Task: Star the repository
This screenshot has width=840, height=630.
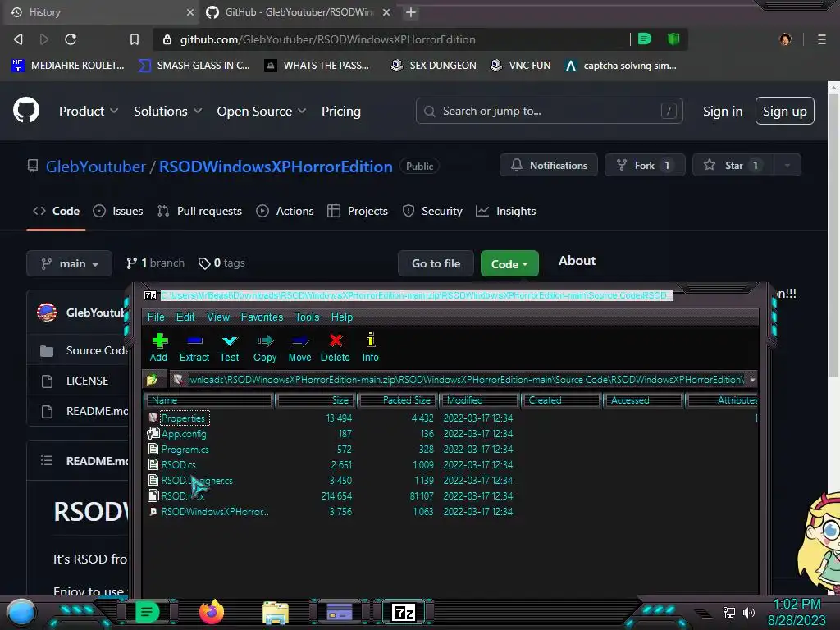Action: [x=733, y=165]
